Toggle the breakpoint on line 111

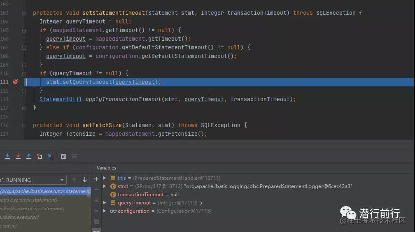(15, 82)
